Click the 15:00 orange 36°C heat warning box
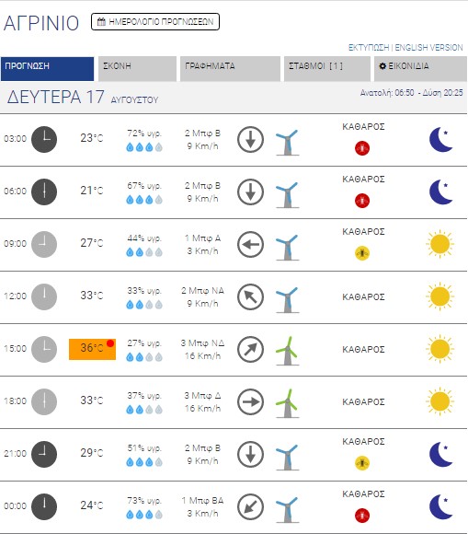The width and height of the screenshot is (468, 534). click(92, 349)
